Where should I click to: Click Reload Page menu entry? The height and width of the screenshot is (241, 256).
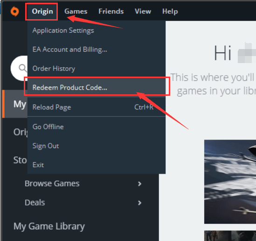tap(97, 107)
